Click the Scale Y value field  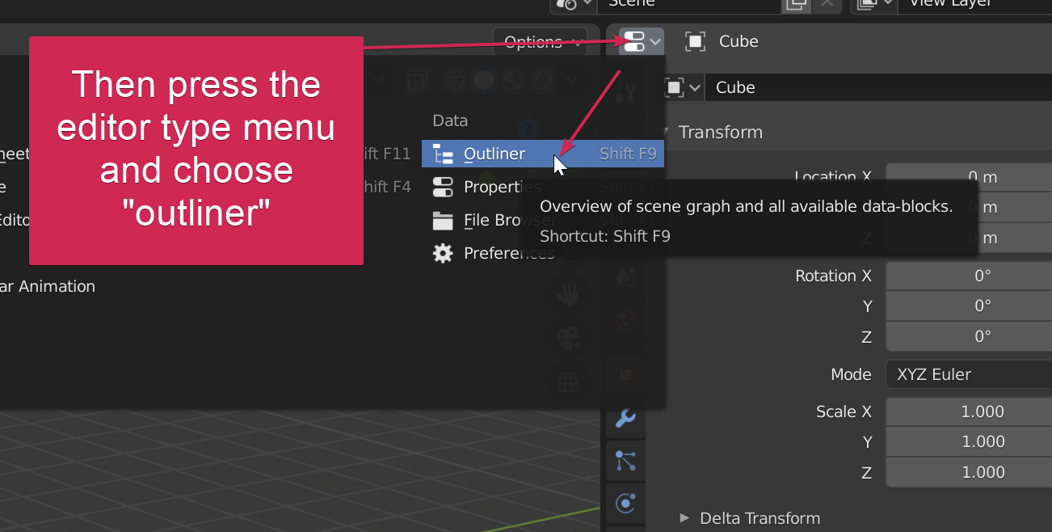969,441
